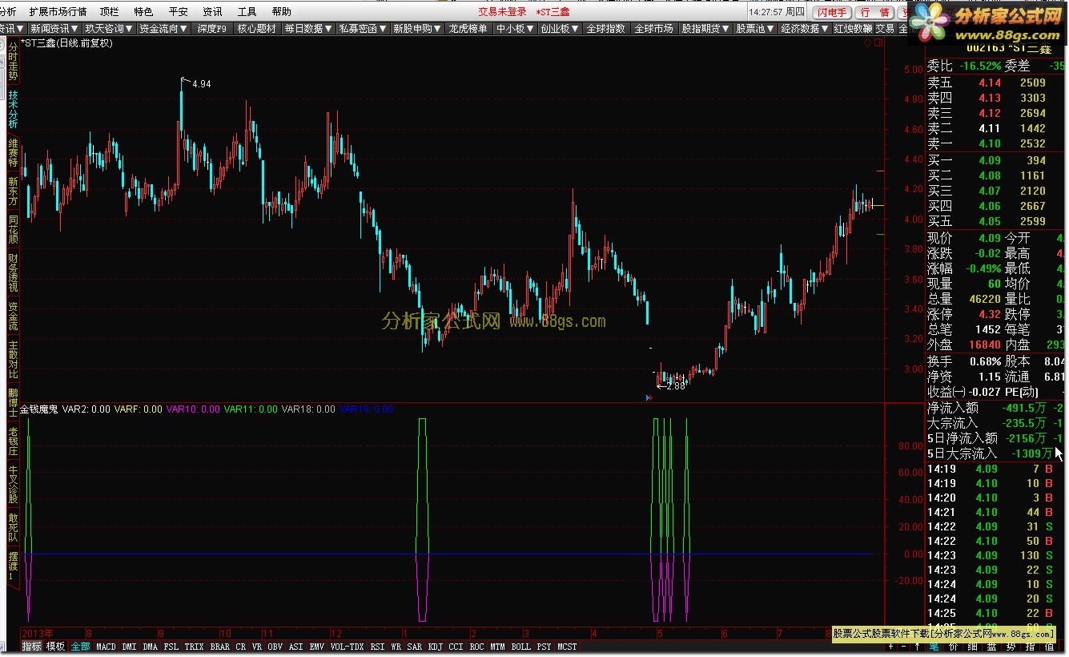The height and width of the screenshot is (657, 1069).
Task: Click the up arrow icon at bottom right
Action: pos(916,646)
